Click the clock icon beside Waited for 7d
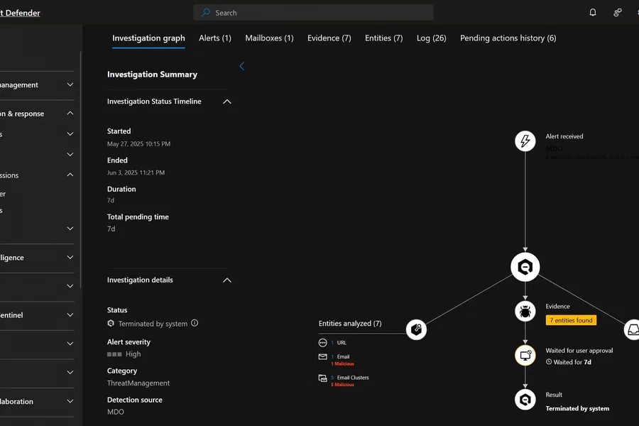The image size is (639, 426). 549,362
